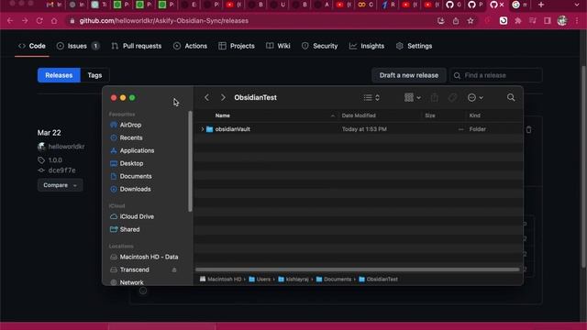Screen dimensions: 587x330
Task: Change Finder list view style
Action: click(371, 98)
